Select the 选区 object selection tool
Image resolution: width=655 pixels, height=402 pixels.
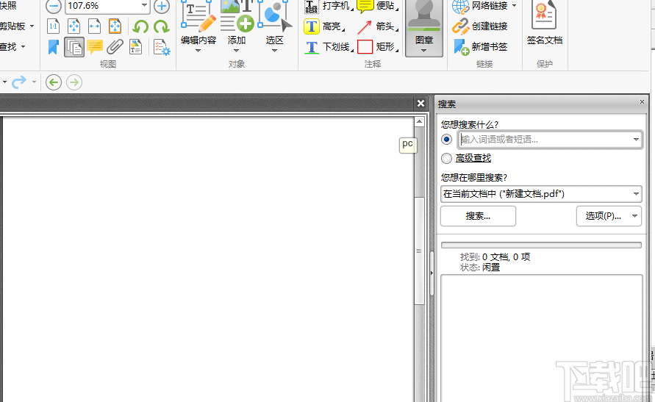pos(274,23)
